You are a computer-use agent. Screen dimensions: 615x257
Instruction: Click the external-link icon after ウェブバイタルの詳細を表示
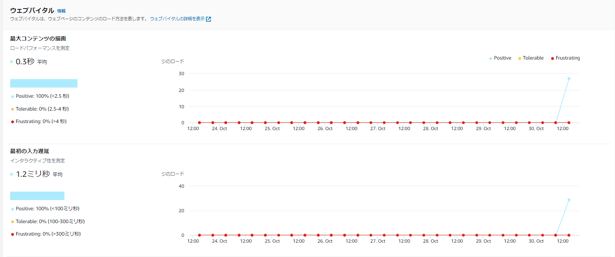click(x=208, y=19)
